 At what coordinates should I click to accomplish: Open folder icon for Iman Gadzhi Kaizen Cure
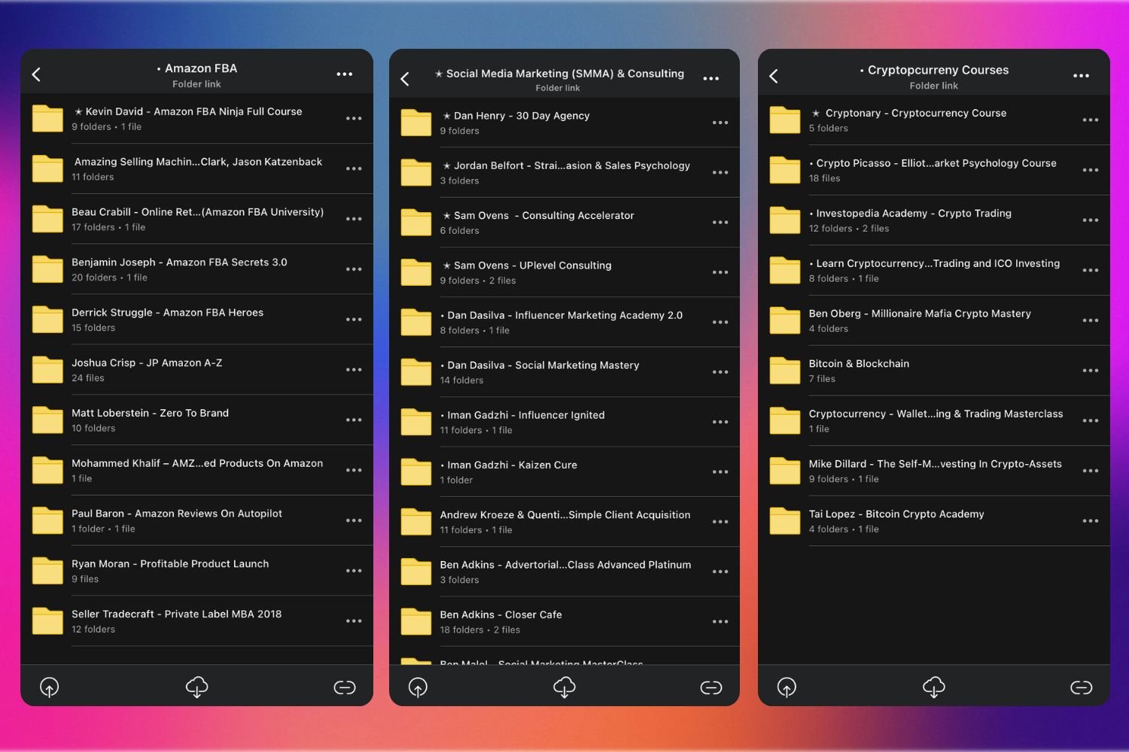pyautogui.click(x=416, y=472)
